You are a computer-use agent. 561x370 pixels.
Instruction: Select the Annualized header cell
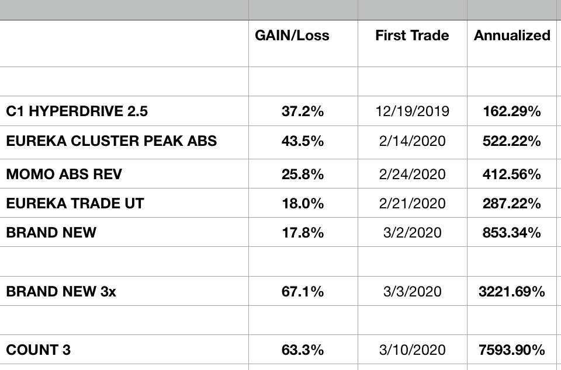coord(512,36)
